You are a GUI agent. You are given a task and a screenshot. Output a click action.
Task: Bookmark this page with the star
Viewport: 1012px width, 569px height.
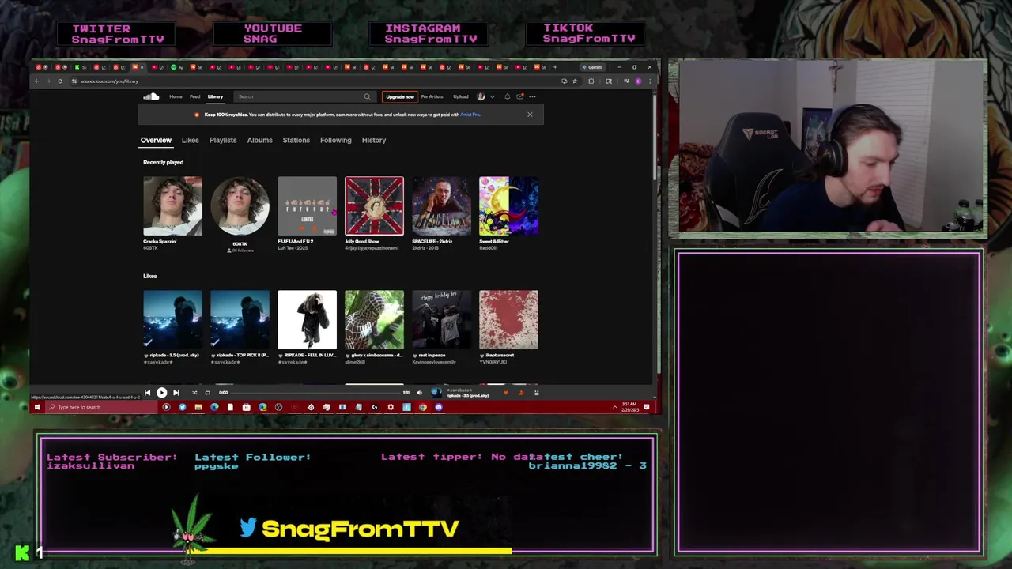(575, 81)
